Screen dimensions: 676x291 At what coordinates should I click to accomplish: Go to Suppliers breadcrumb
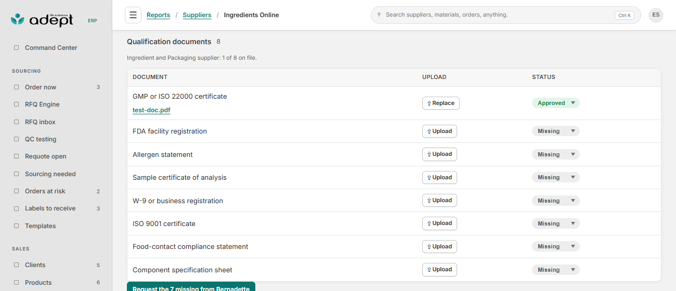click(x=197, y=15)
